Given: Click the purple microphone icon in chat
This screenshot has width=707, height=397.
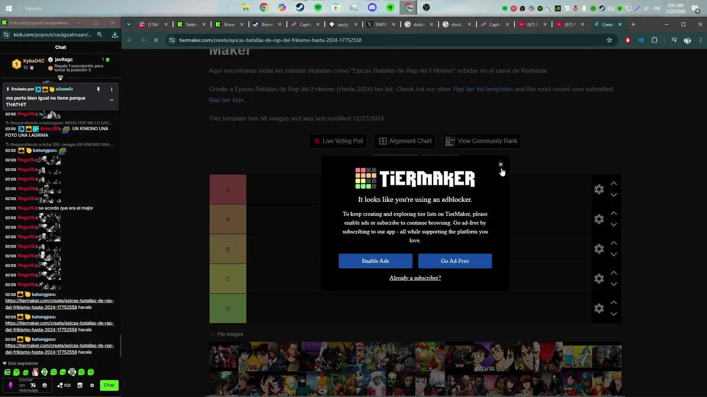Looking at the screenshot, I should point(10,385).
